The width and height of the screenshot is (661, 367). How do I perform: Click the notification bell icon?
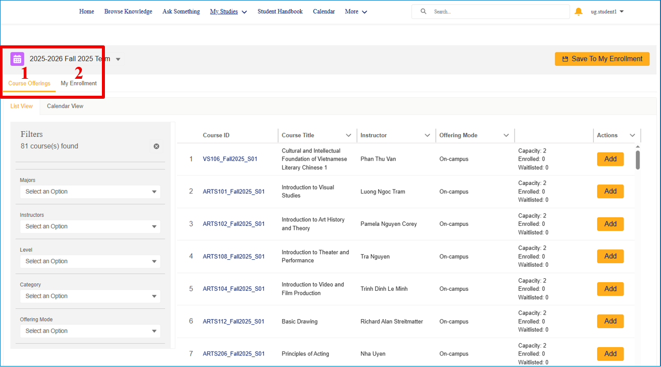click(x=579, y=11)
